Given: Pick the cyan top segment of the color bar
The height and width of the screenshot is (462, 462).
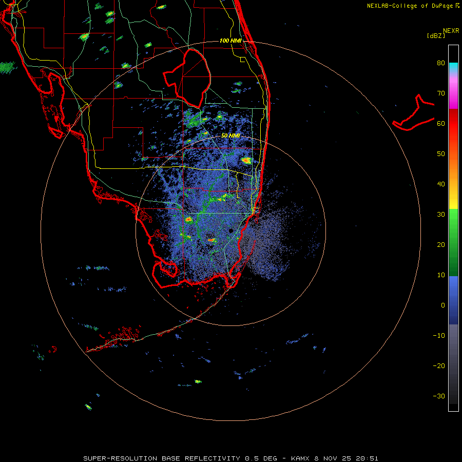Looking at the screenshot, I should pos(453,66).
